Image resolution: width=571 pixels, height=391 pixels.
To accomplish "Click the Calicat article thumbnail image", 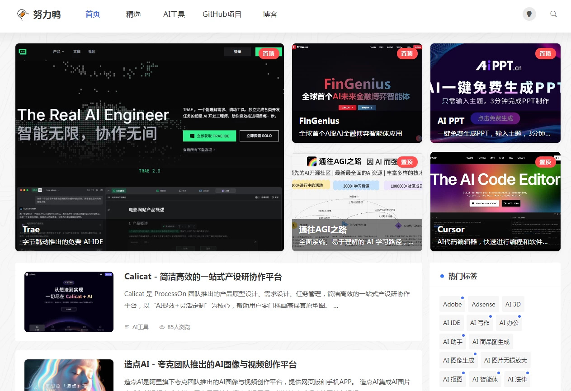I will (69, 302).
